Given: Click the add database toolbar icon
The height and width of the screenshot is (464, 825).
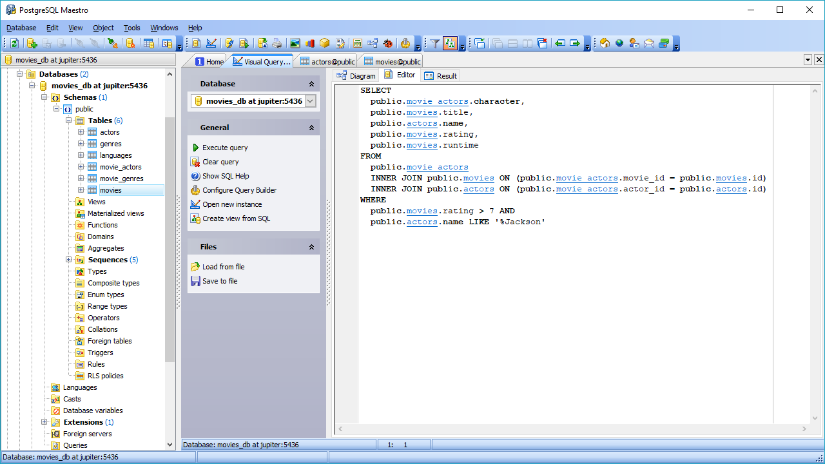Looking at the screenshot, I should click(32, 43).
